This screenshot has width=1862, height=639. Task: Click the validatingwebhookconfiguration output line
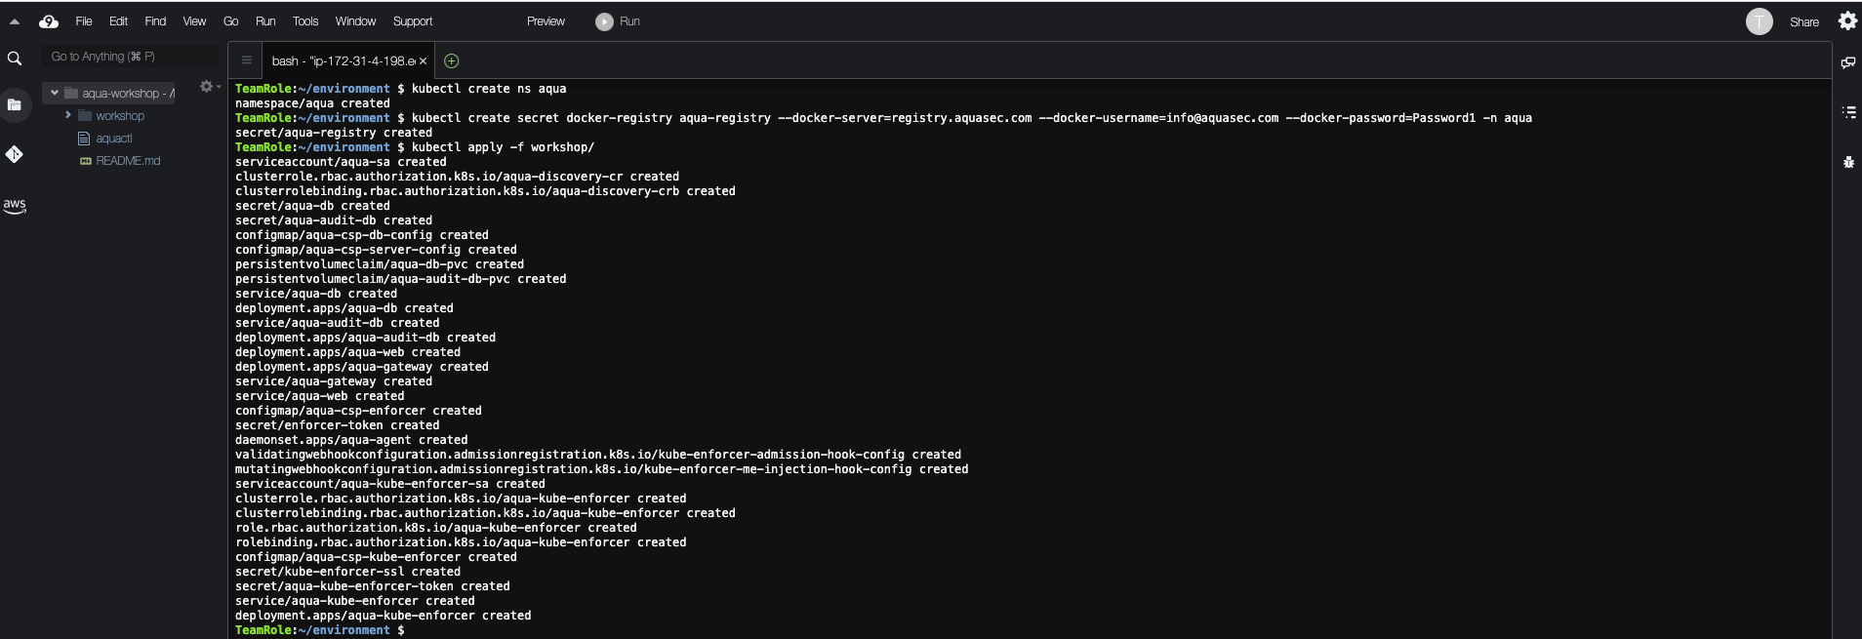pos(598,455)
